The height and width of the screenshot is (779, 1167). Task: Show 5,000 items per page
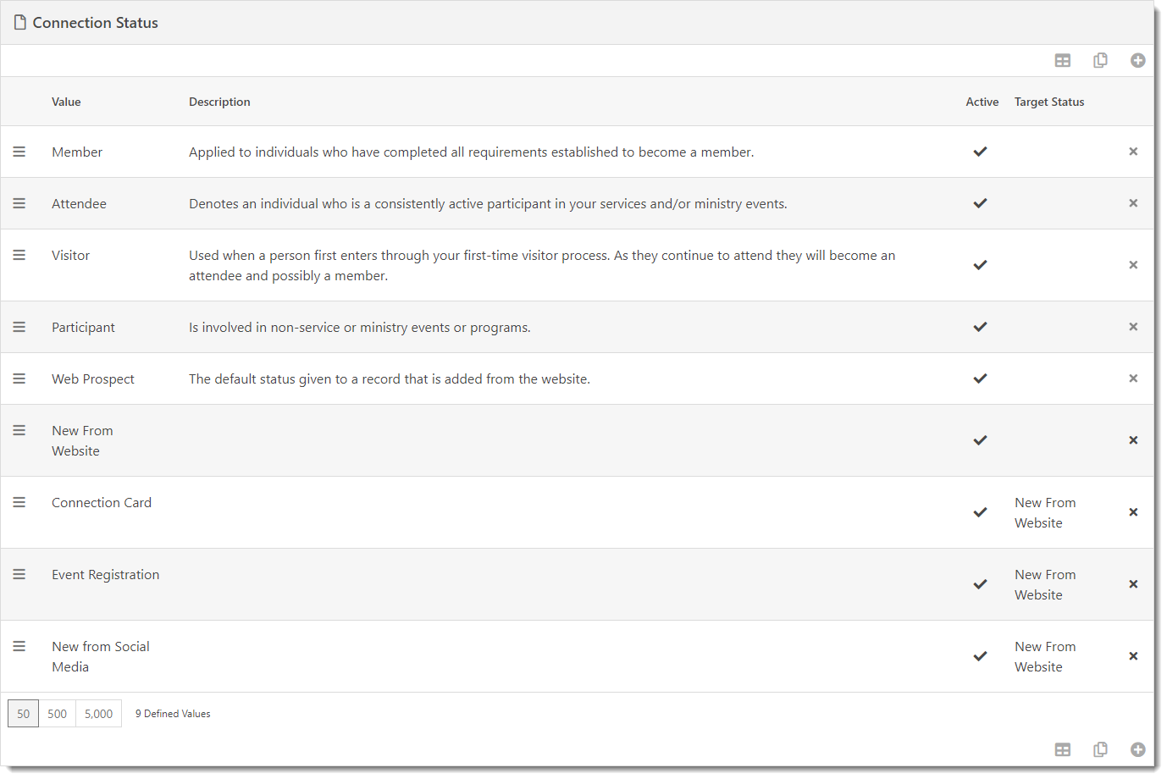click(98, 714)
